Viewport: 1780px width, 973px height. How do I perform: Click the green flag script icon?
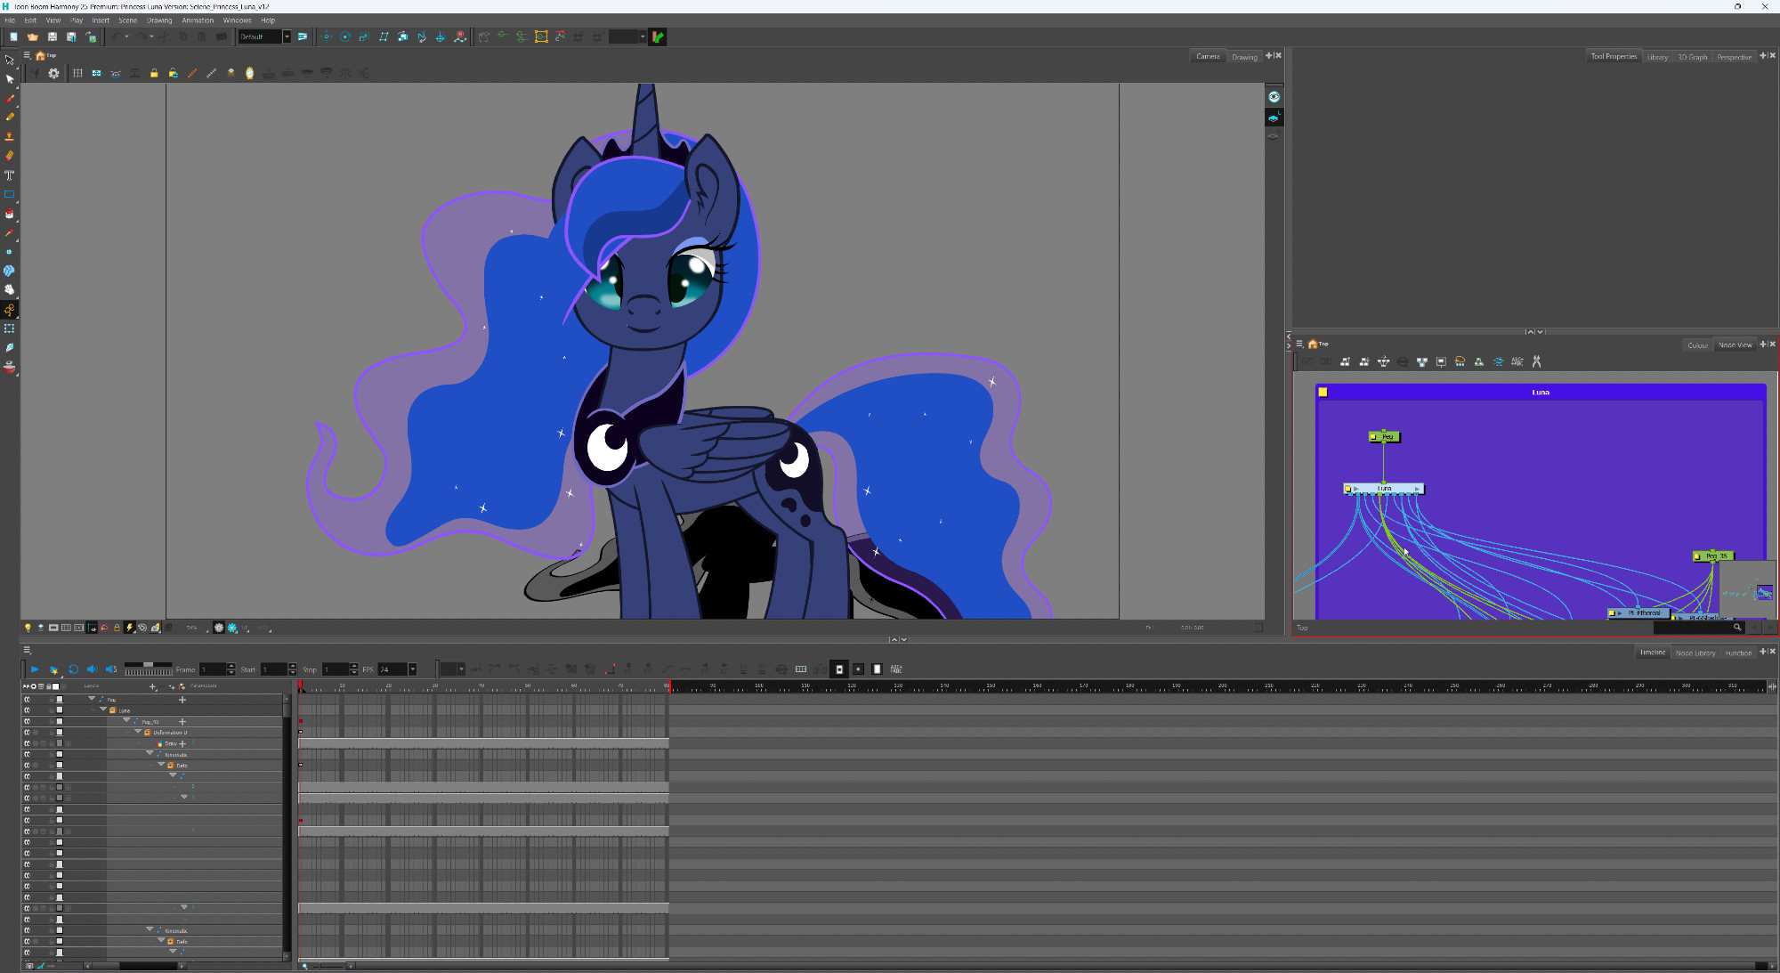(658, 36)
